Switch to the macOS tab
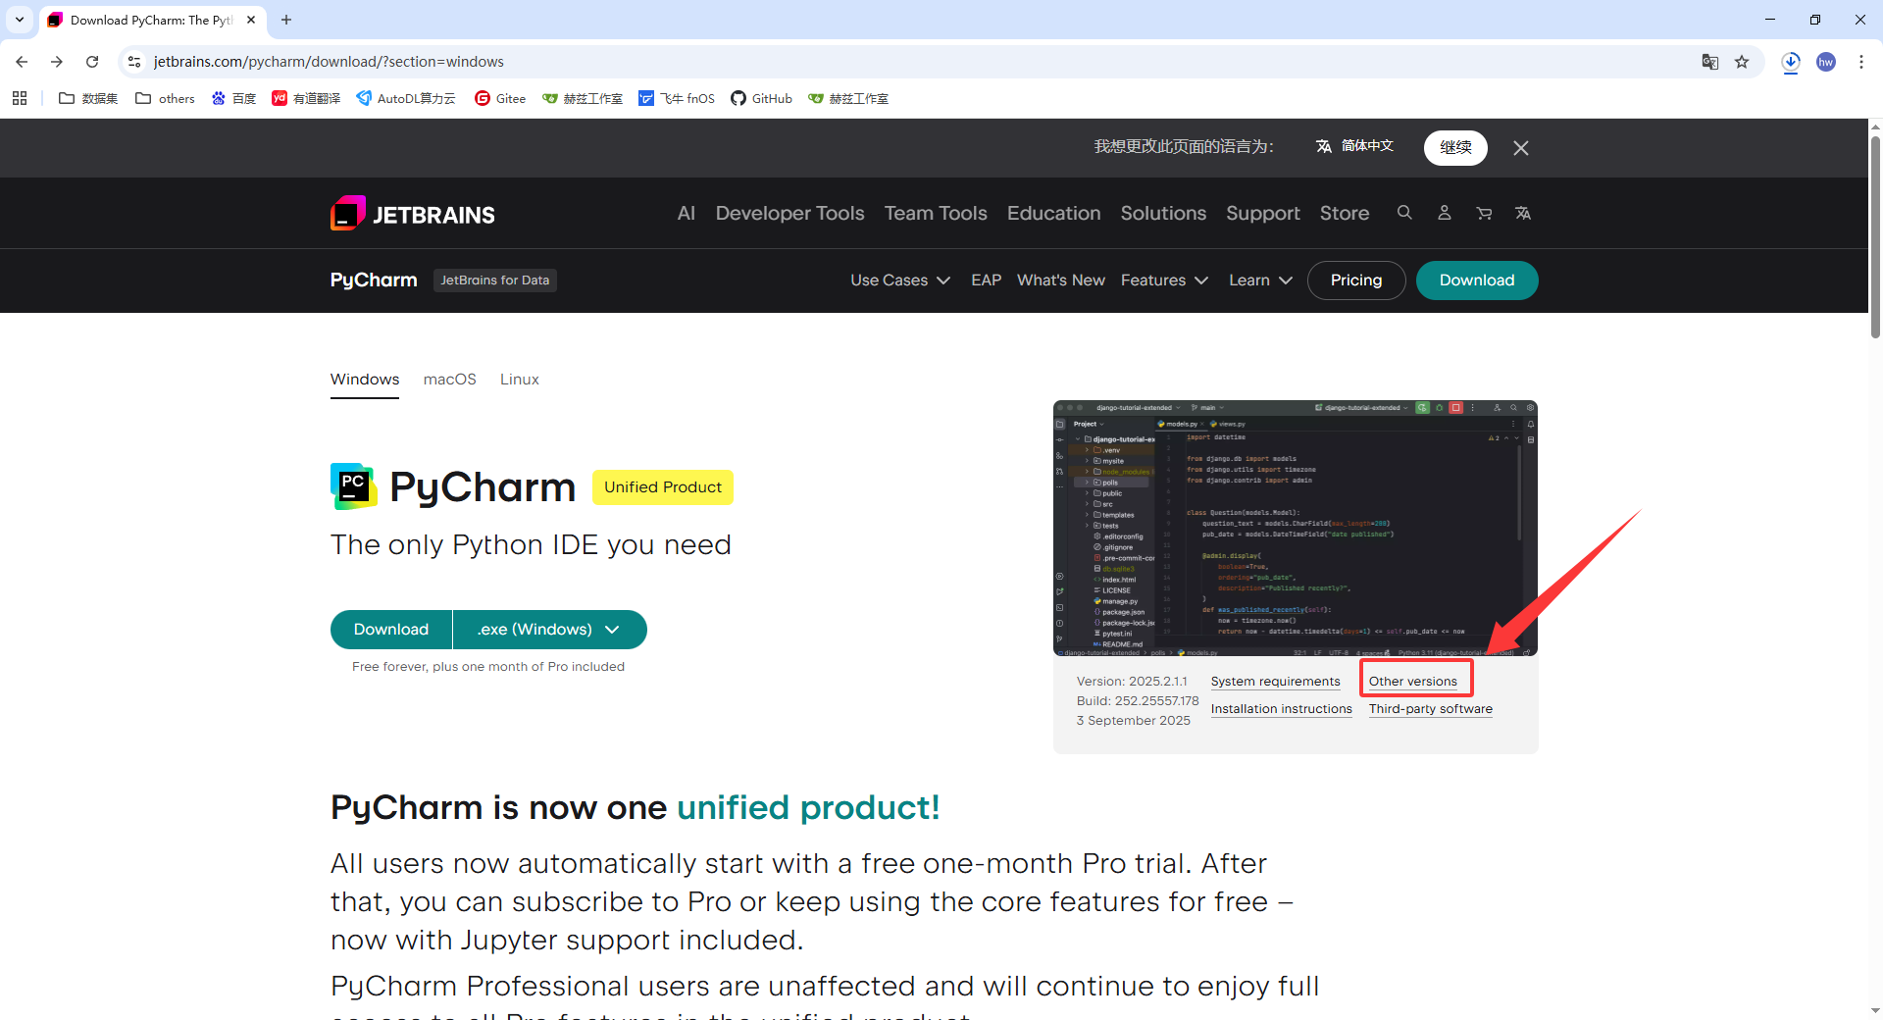The height and width of the screenshot is (1020, 1883). coord(450,380)
